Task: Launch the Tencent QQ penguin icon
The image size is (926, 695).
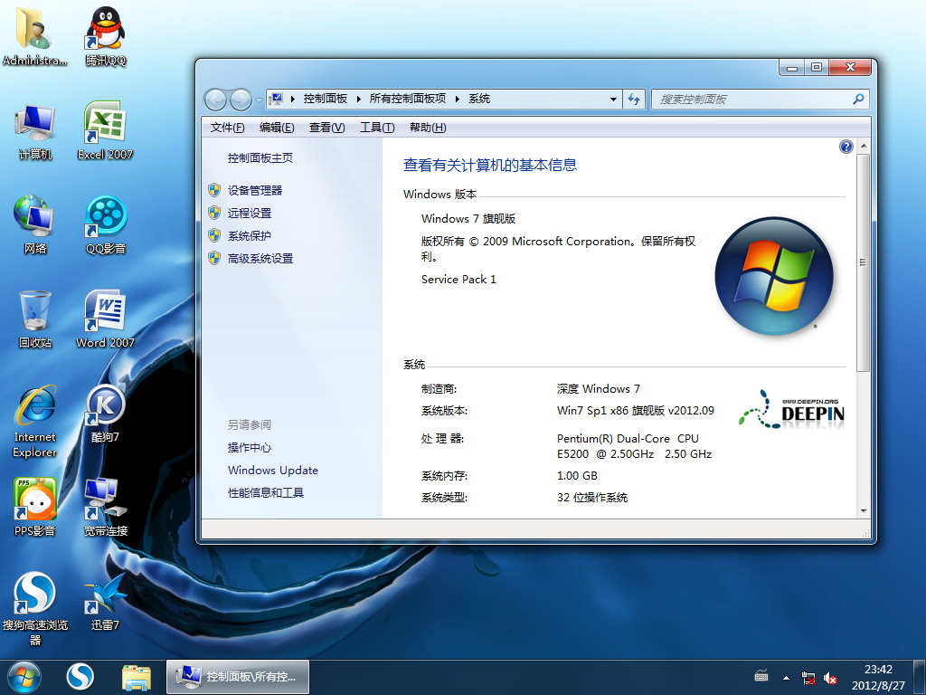Action: tap(105, 35)
